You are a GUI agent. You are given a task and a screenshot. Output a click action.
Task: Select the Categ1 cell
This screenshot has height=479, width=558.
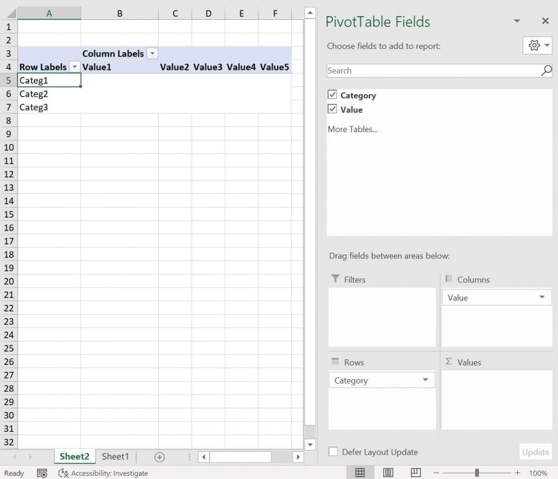pyautogui.click(x=49, y=81)
